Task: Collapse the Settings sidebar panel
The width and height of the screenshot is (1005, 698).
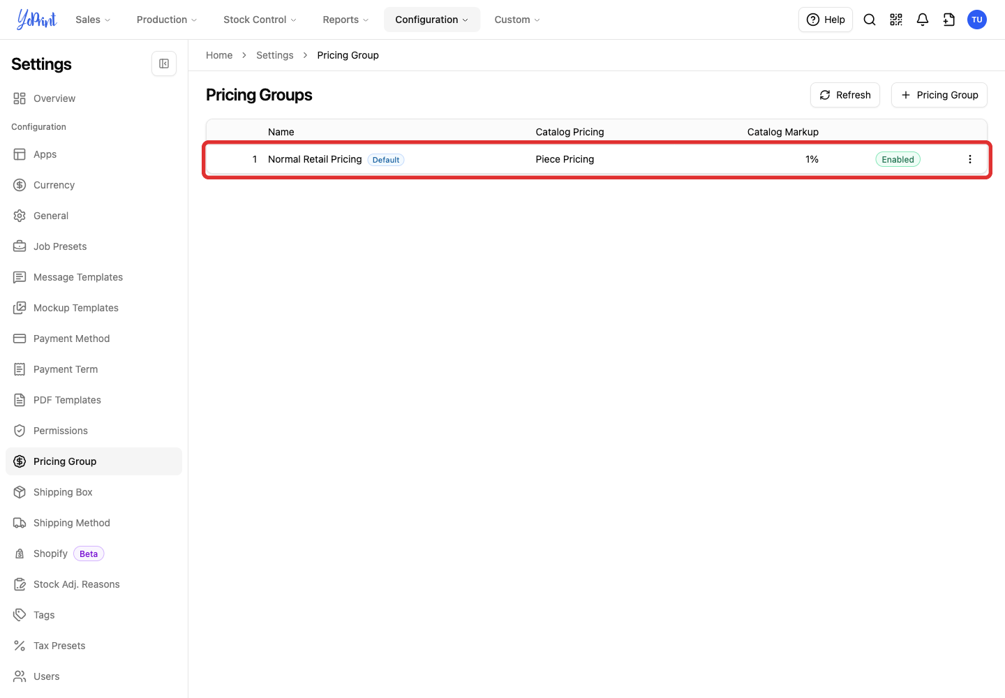Action: coord(164,64)
